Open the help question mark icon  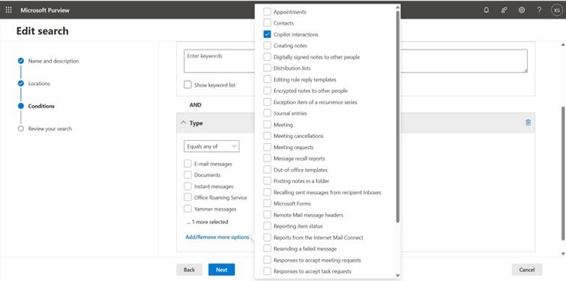pyautogui.click(x=539, y=10)
